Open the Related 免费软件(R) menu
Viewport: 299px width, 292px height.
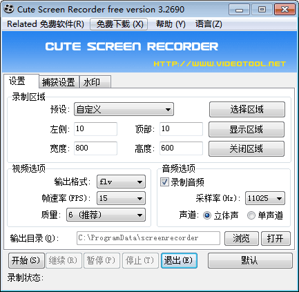[x=46, y=24]
